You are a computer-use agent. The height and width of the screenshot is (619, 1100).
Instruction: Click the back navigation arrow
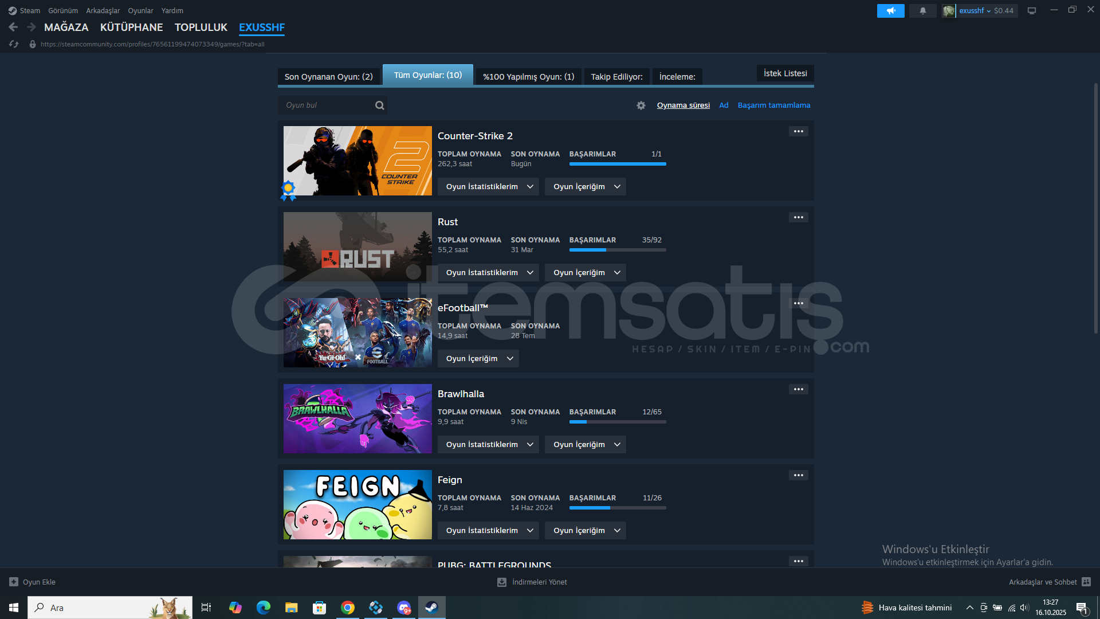(13, 27)
